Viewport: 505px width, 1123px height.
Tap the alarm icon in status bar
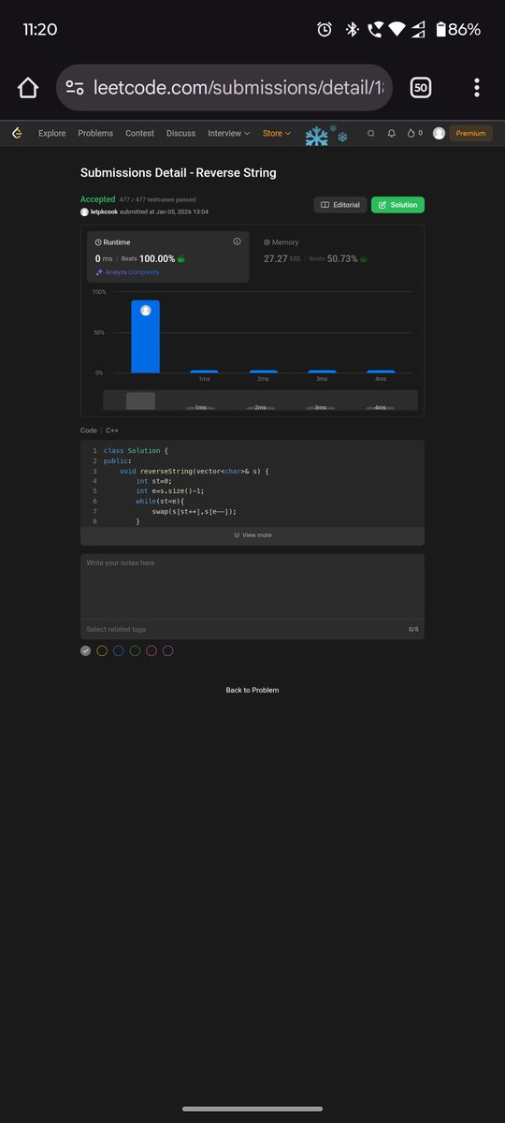pos(325,30)
